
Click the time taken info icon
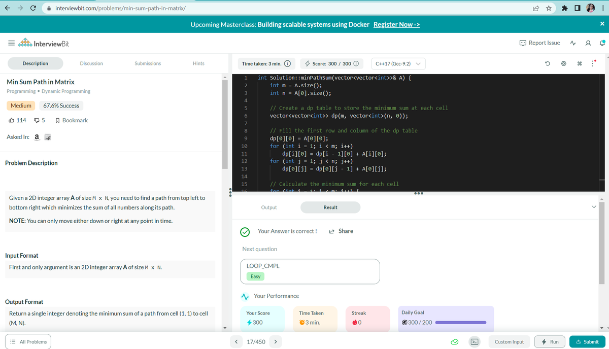coord(287,64)
